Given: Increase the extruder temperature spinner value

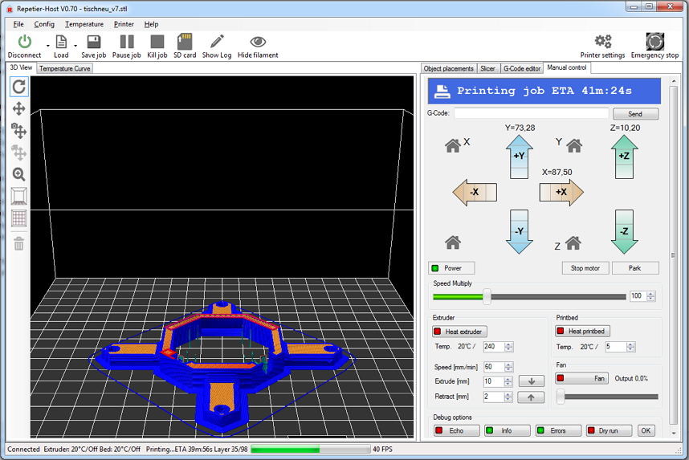Looking at the screenshot, I should (509, 344).
